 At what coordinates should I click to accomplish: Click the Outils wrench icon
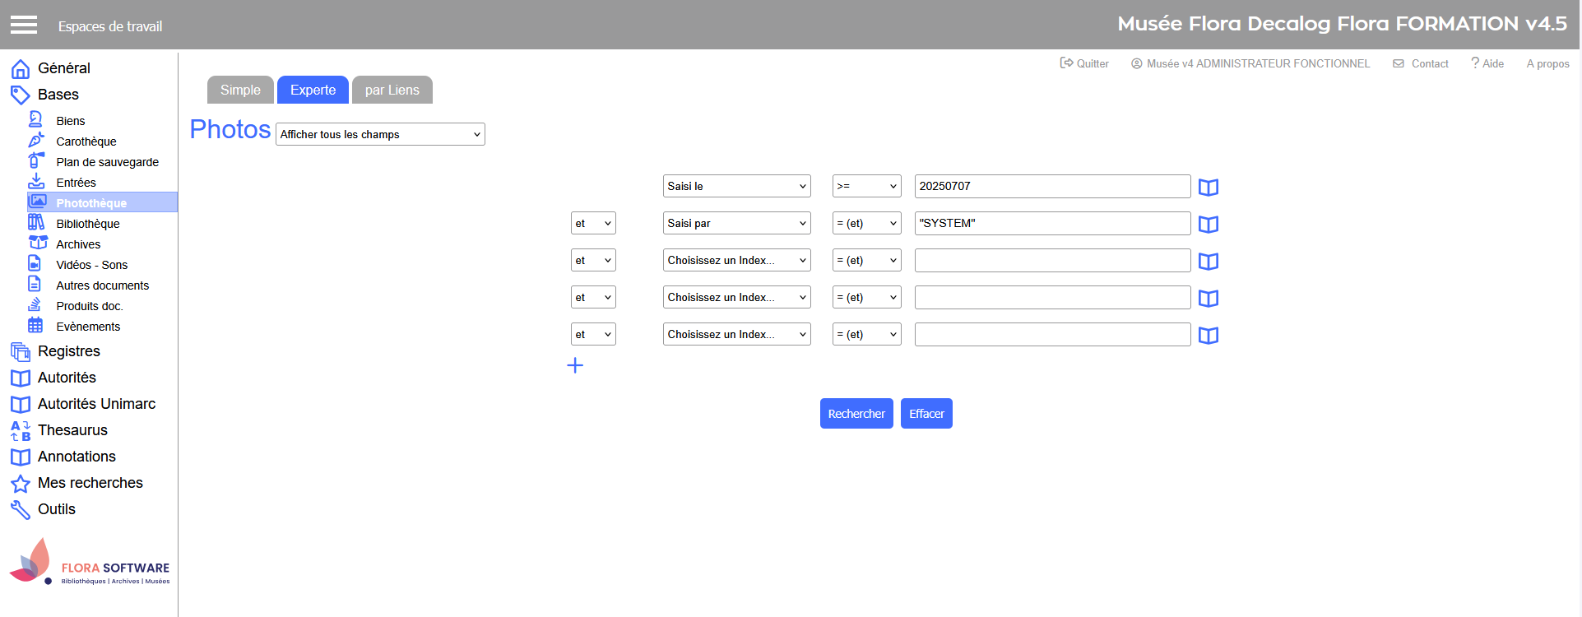(21, 510)
